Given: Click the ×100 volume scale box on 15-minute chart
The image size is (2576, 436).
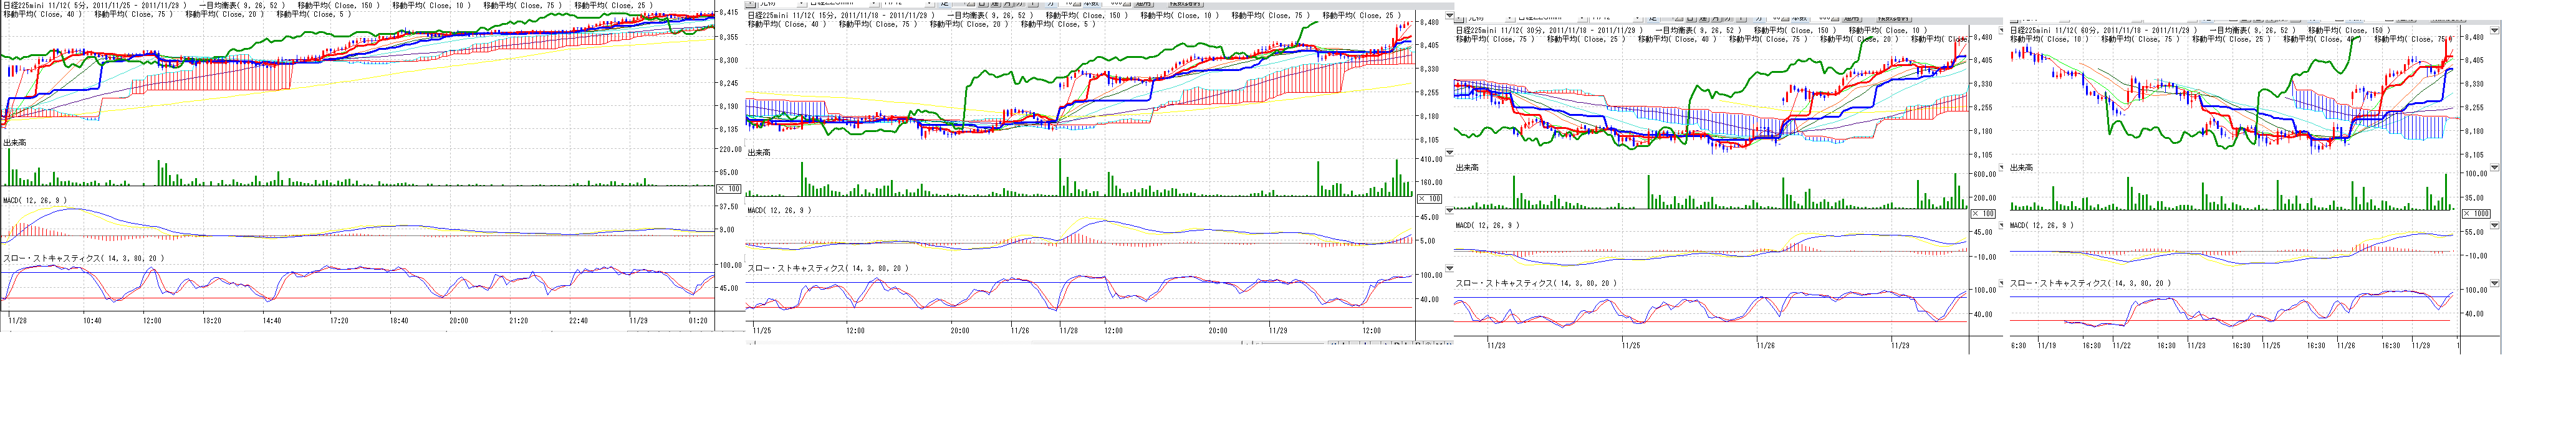Looking at the screenshot, I should coord(1430,198).
